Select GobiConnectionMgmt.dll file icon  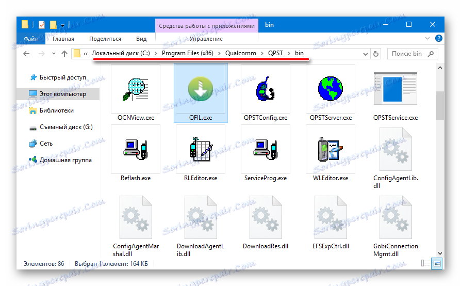pyautogui.click(x=396, y=217)
